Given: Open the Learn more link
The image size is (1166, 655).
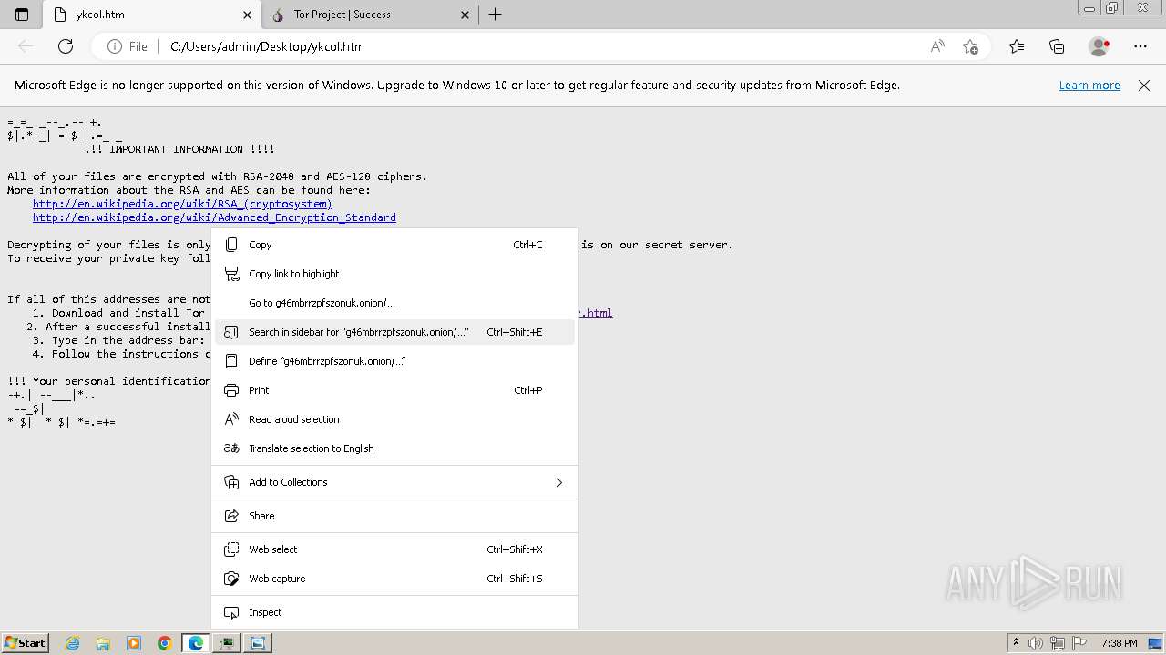Looking at the screenshot, I should tap(1089, 85).
